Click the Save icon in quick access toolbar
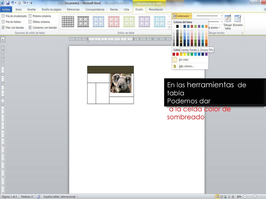Image resolution: width=266 pixels, height=199 pixels. 8,3
